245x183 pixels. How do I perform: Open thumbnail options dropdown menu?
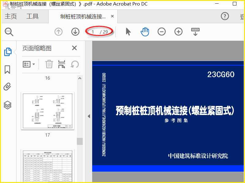(x=29, y=64)
